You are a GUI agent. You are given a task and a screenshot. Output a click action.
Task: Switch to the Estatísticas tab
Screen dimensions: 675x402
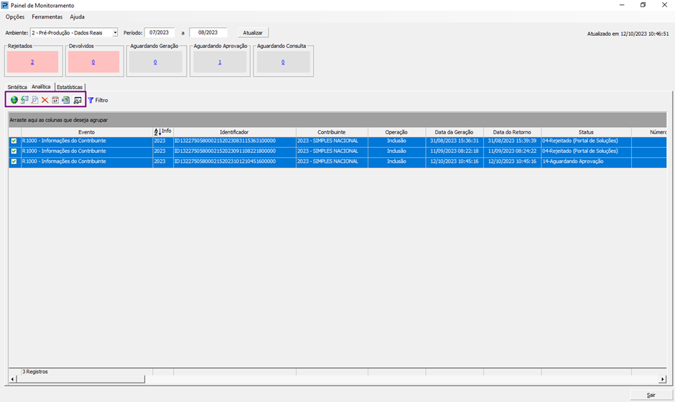coord(70,87)
